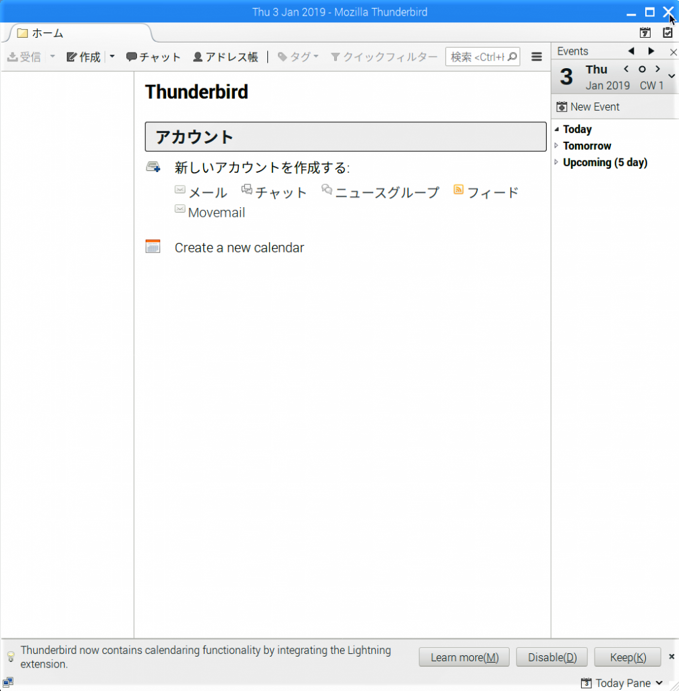Click the lightbulb notification icon

[11, 657]
